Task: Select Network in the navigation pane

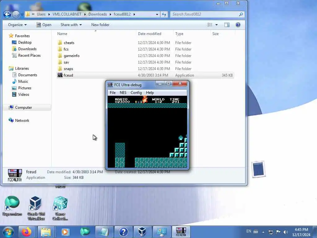Action: tap(22, 121)
